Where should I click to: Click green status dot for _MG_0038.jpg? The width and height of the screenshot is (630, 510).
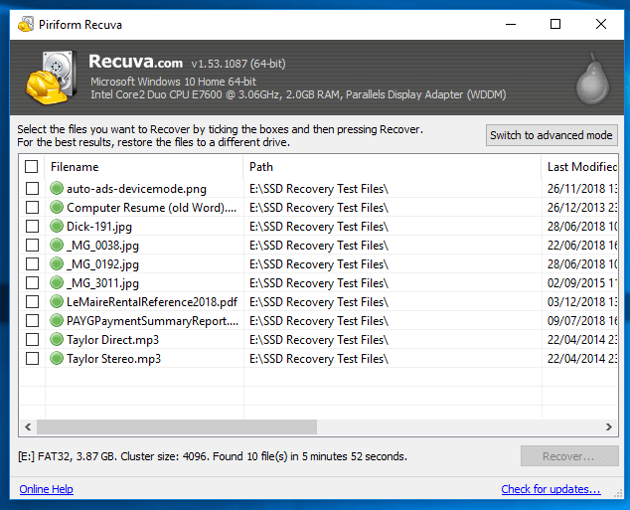coord(57,245)
